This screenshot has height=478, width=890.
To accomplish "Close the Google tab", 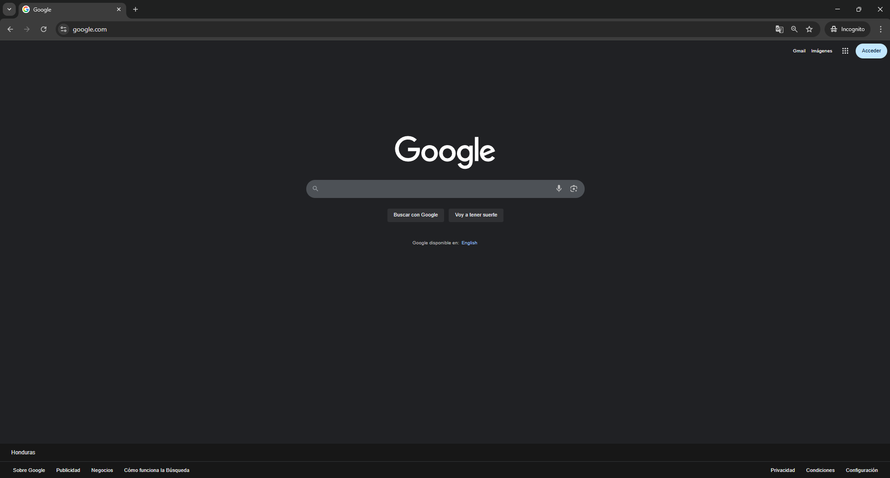I will click(x=119, y=9).
